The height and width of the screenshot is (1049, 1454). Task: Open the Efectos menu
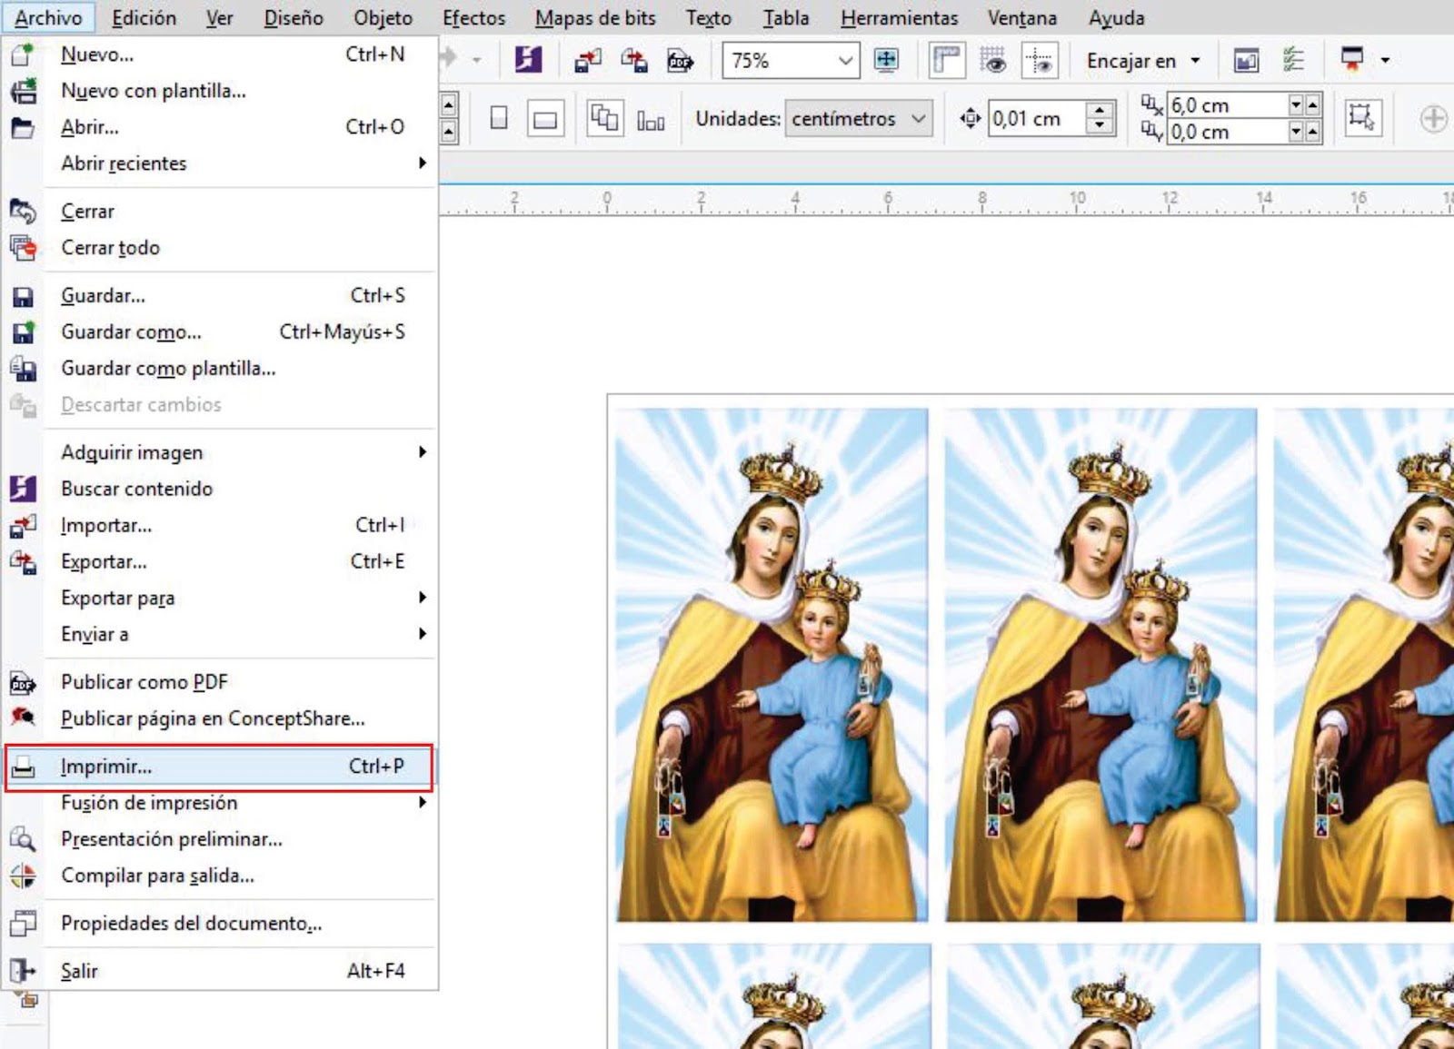(473, 18)
